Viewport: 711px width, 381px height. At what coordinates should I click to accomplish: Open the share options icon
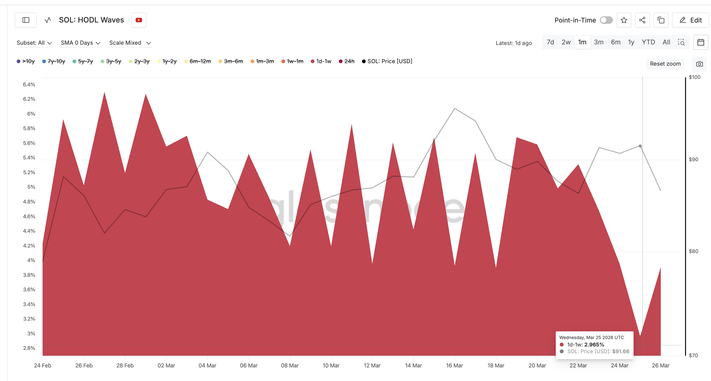tap(642, 20)
